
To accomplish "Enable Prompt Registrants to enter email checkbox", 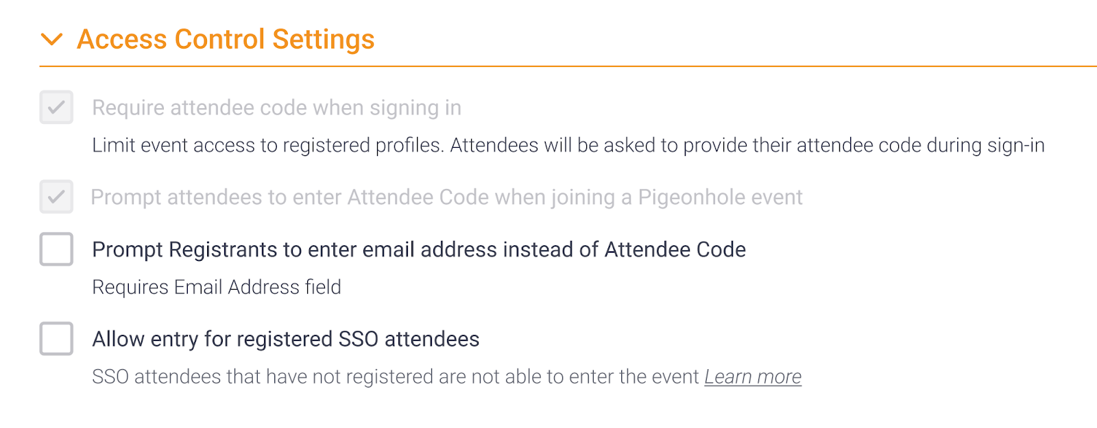I will coord(56,249).
